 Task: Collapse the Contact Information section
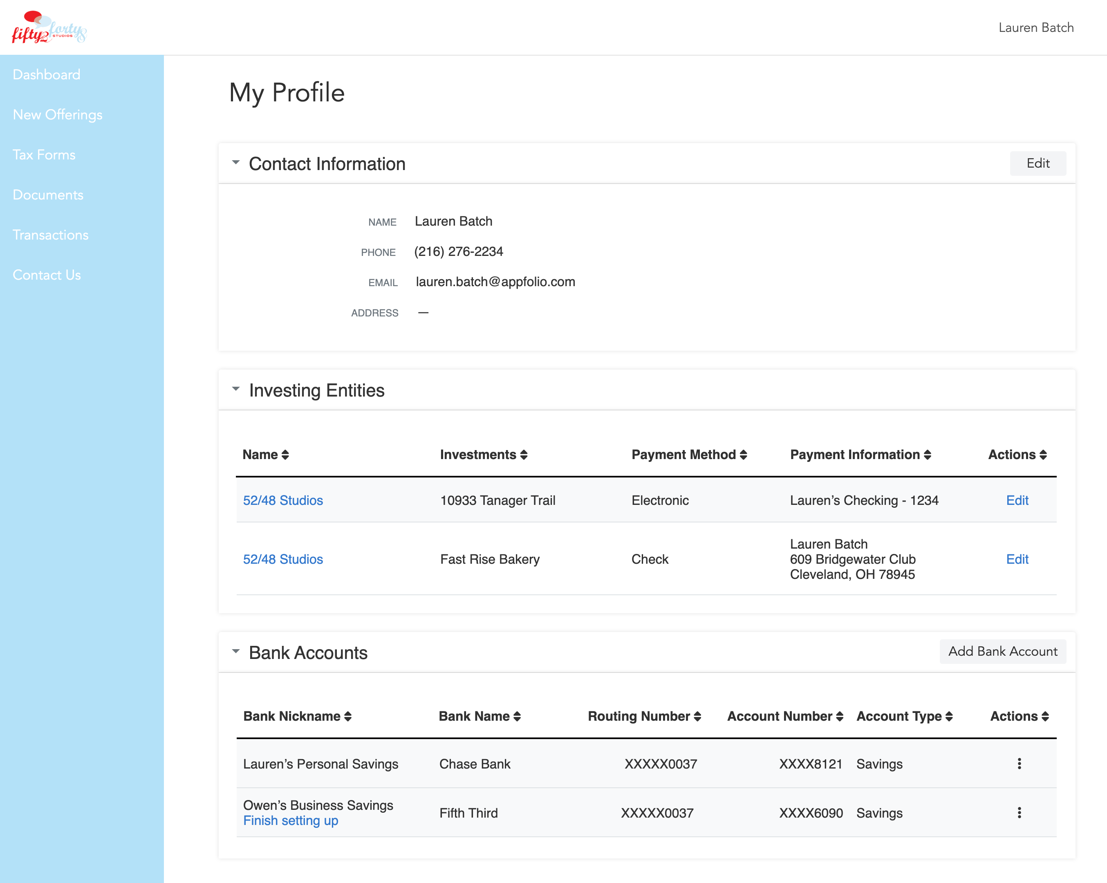point(236,163)
